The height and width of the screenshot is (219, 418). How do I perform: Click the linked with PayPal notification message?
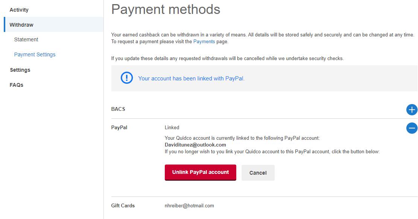click(191, 79)
